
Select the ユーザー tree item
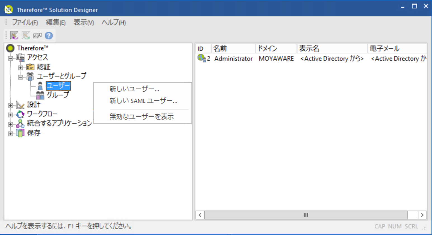(58, 86)
